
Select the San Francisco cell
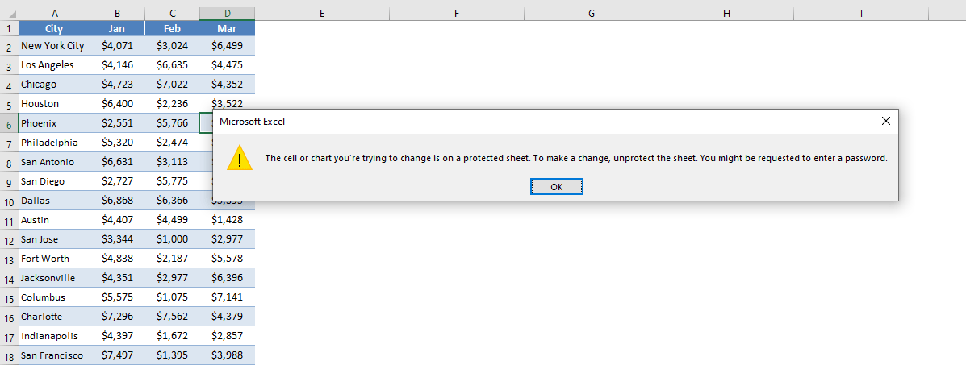coord(54,355)
